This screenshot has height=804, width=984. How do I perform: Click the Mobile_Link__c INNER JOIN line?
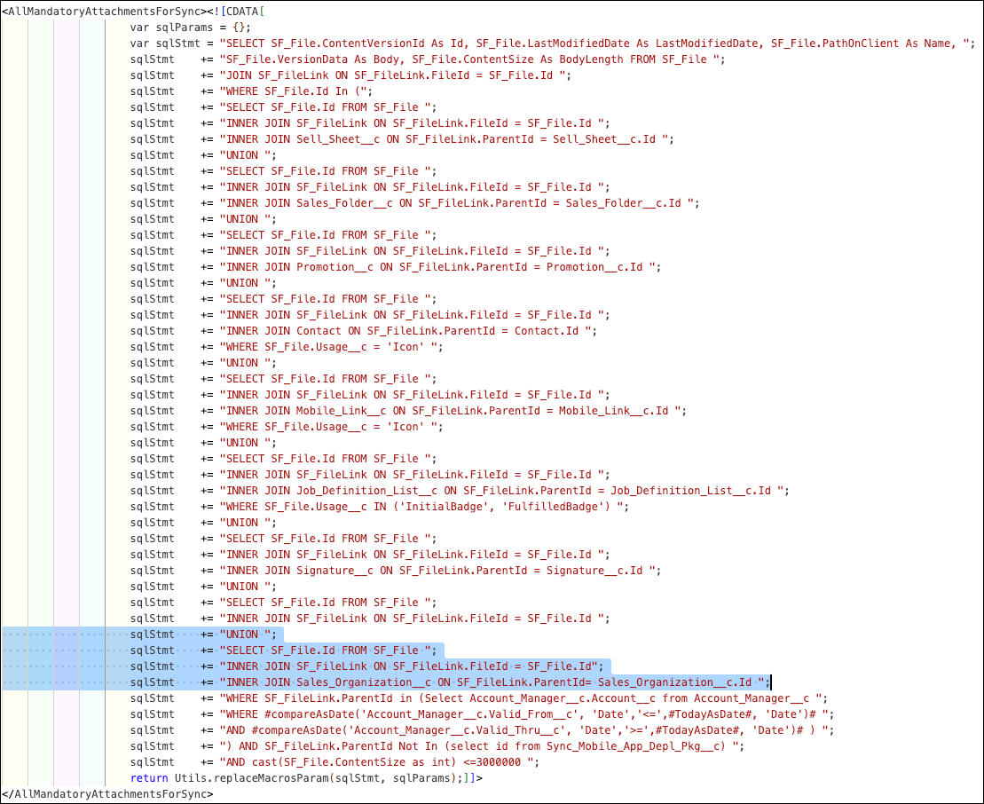[x=408, y=411]
